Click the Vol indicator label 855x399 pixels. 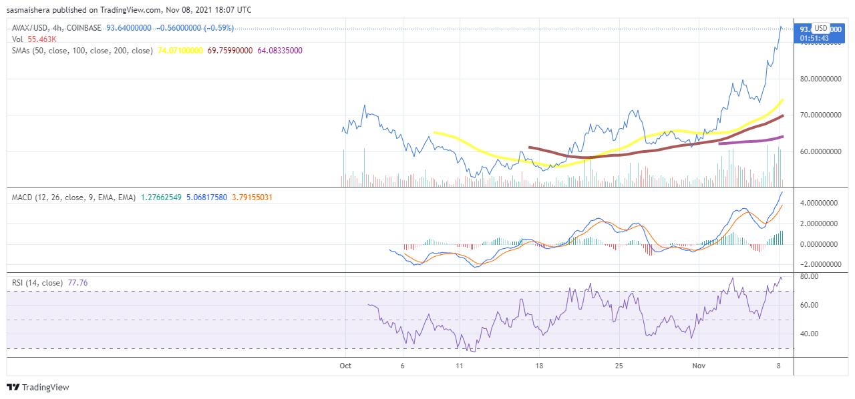(x=17, y=39)
